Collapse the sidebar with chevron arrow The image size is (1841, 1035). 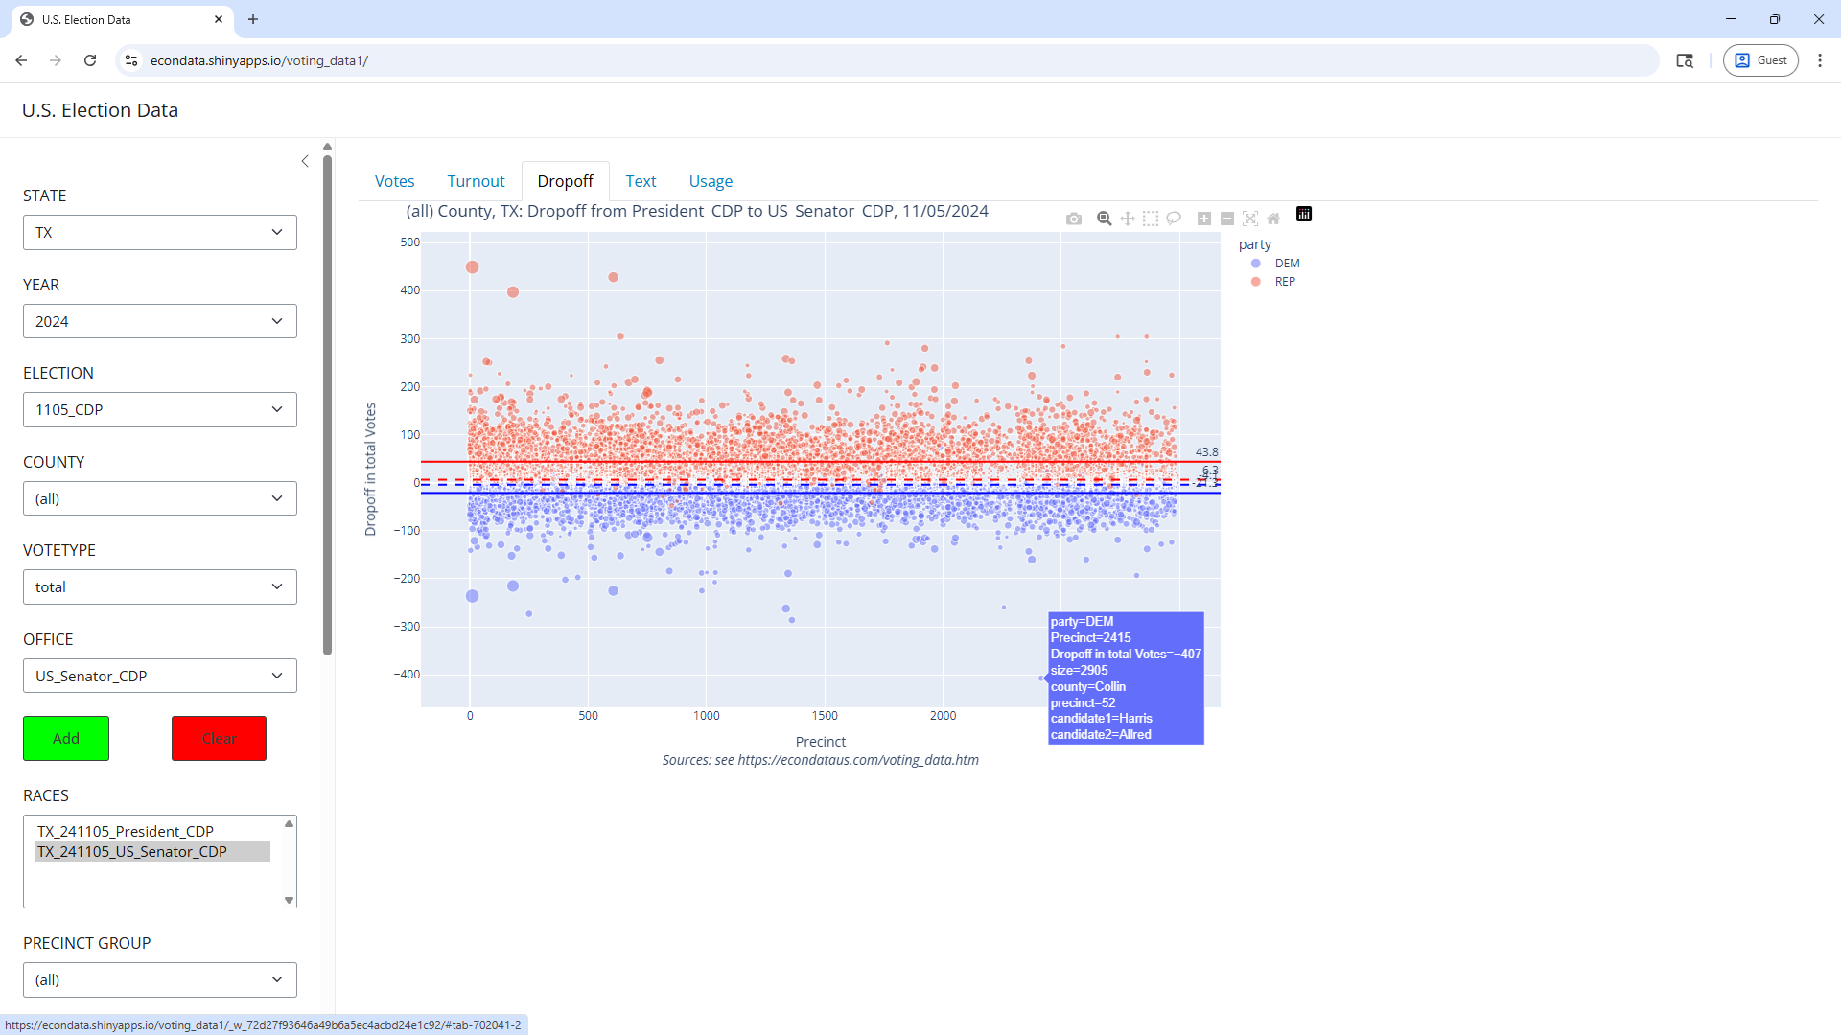pos(305,161)
